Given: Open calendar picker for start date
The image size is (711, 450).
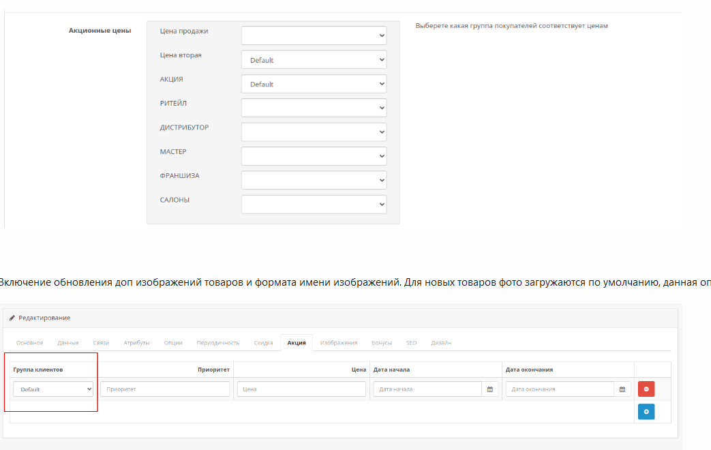Looking at the screenshot, I should [489, 389].
